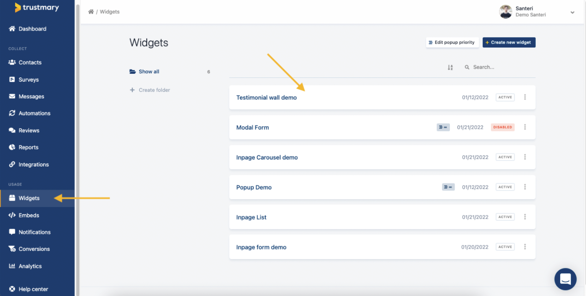The image size is (586, 296).
Task: Click the Trustmary logo
Action: [36, 7]
